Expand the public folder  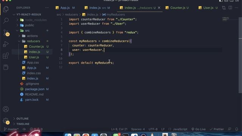coord(29,25)
